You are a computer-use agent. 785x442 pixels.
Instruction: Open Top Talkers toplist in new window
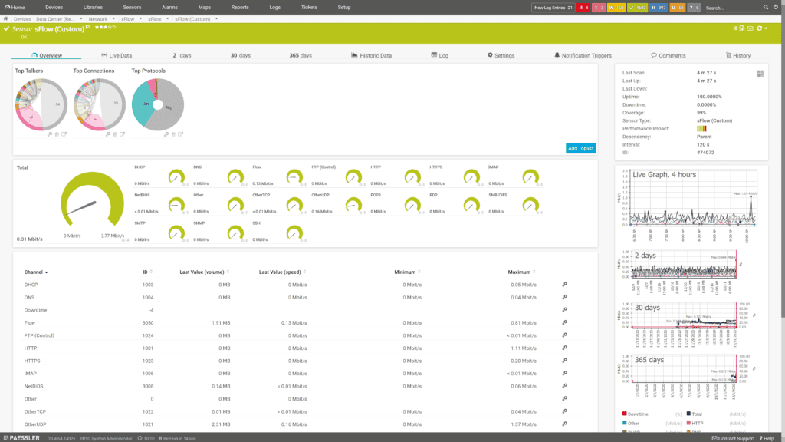(x=64, y=134)
